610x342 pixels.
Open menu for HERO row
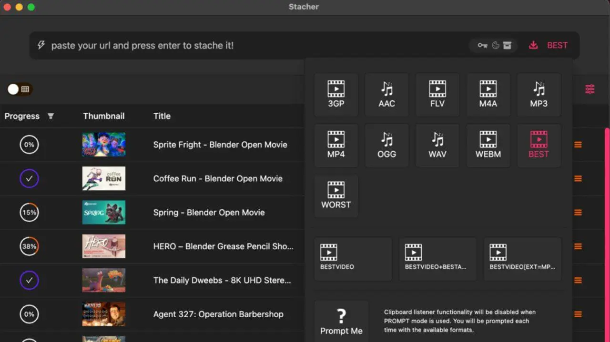578,246
